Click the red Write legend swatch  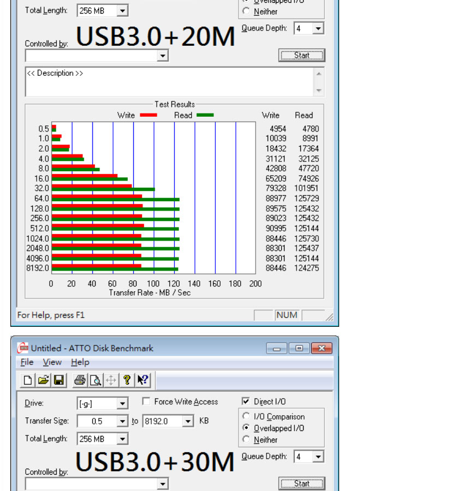[148, 115]
